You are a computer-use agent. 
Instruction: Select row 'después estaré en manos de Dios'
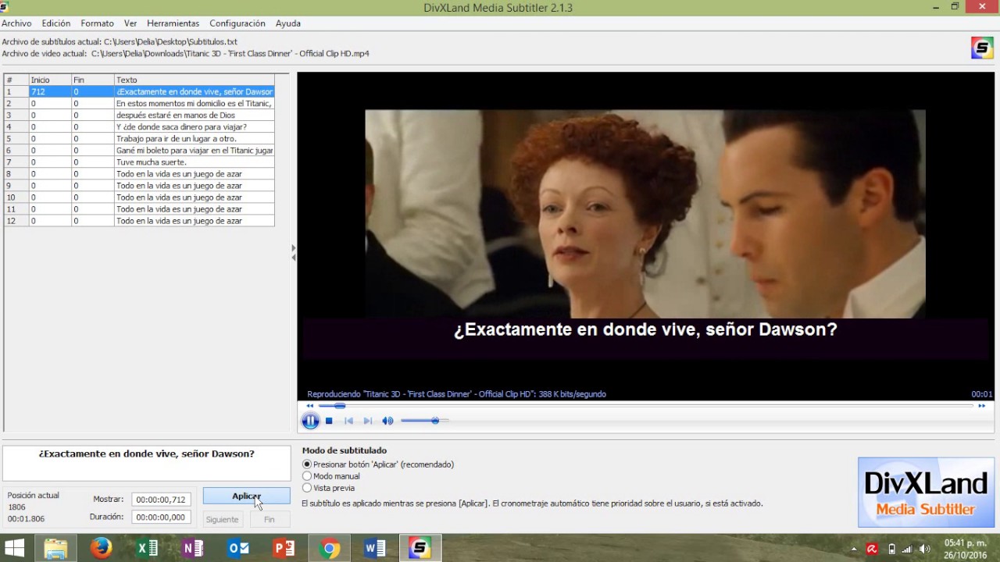point(139,115)
